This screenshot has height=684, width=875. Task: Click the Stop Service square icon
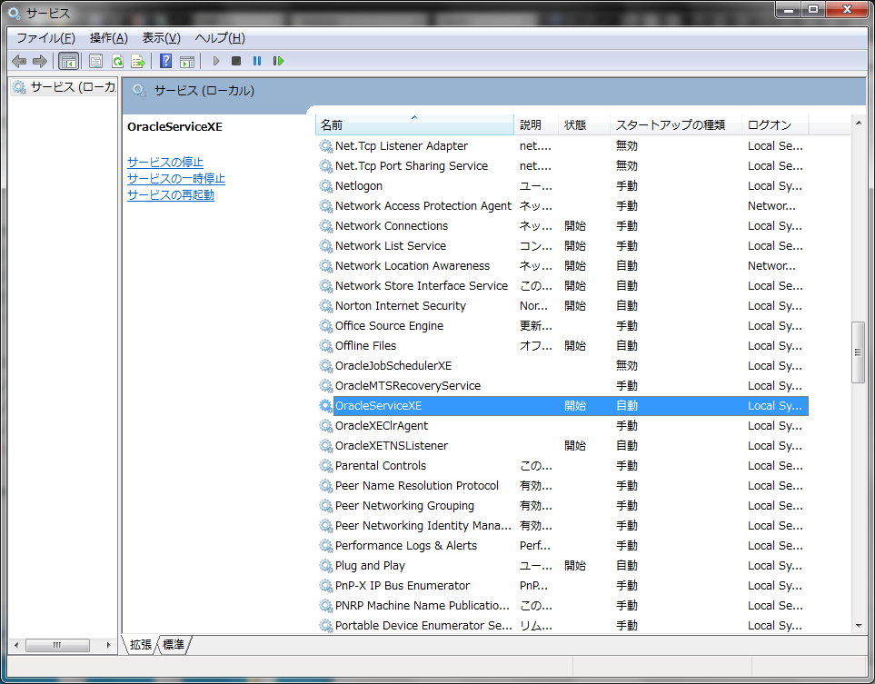236,61
